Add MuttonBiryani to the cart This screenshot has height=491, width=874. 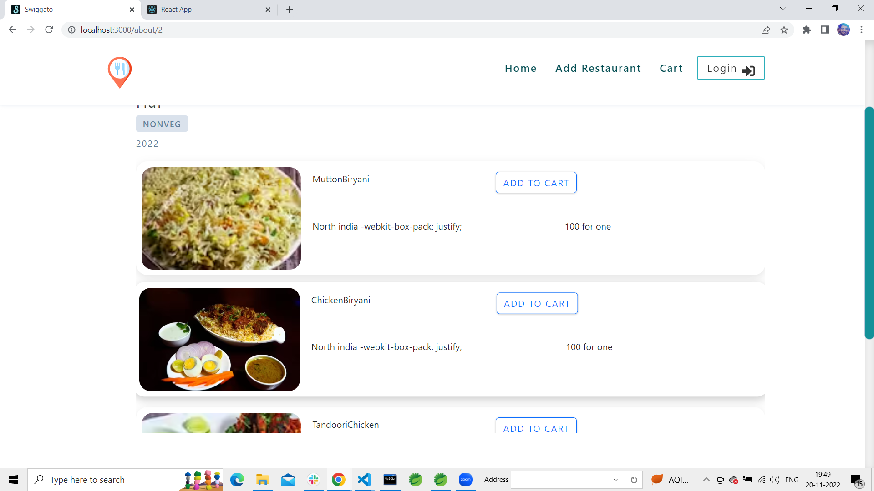click(536, 183)
